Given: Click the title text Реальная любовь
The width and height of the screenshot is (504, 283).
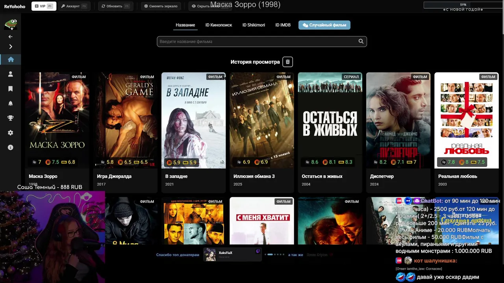Looking at the screenshot, I should pyautogui.click(x=458, y=176).
